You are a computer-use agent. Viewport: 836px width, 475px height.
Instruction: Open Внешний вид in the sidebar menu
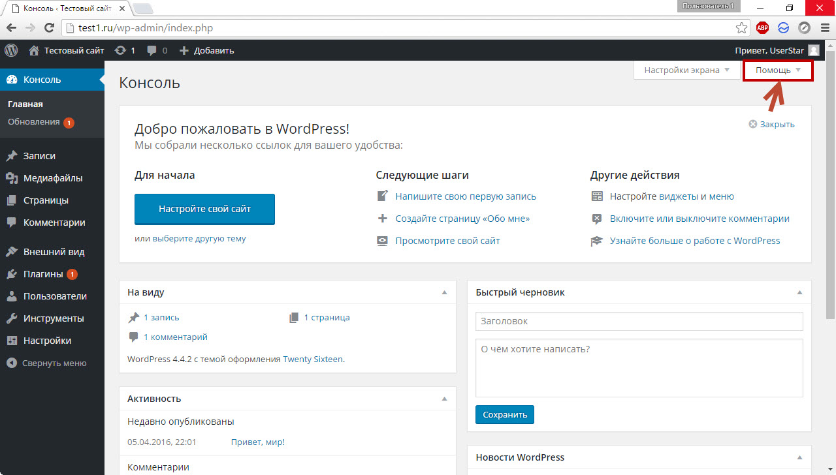click(54, 252)
